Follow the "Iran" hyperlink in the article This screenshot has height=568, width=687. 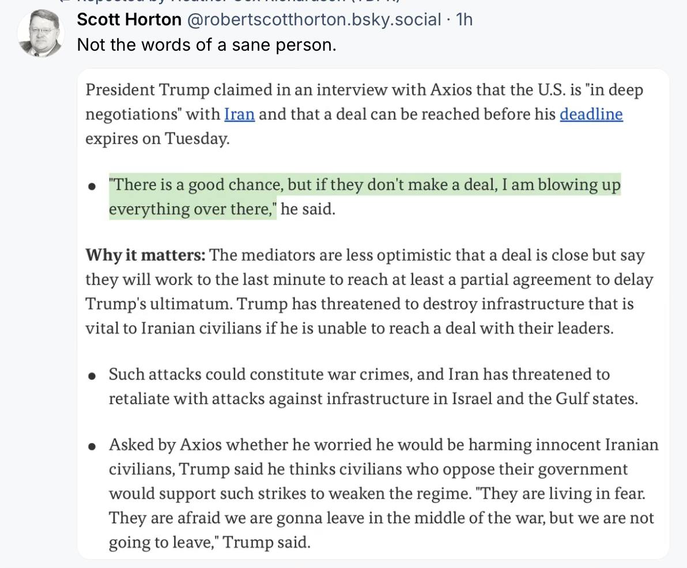239,114
